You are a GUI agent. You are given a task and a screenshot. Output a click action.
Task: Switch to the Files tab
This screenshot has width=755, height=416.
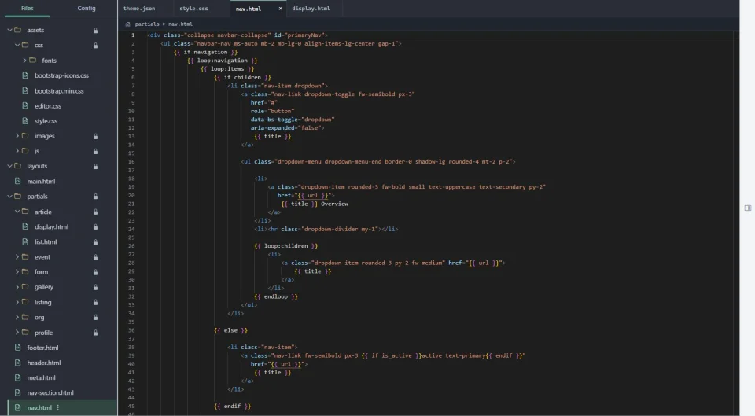point(27,8)
